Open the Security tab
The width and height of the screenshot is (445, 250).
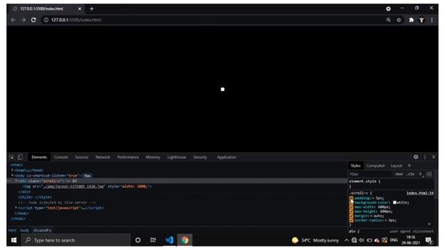[200, 157]
